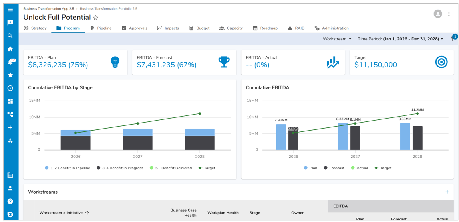This screenshot has width=459, height=222.
Task: Hide the 3-4 Benefit in Progress legend series
Action: coord(120,168)
